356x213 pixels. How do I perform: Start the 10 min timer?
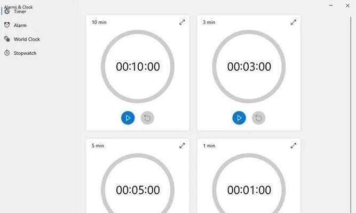pos(128,118)
